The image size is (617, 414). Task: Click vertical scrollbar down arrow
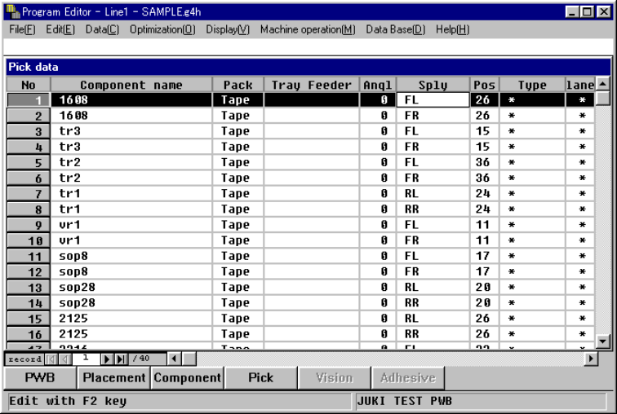(603, 341)
